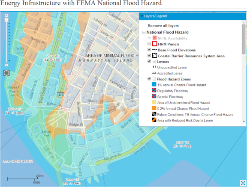Viewport: 247px width, 187px height.
Task: Click the Unaccredited Levee symbol
Action: [x=154, y=67]
